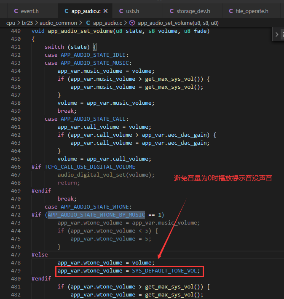Image resolution: width=284 pixels, height=299 pixels.
Task: Click line number 479 in gutter
Action: (x=16, y=271)
